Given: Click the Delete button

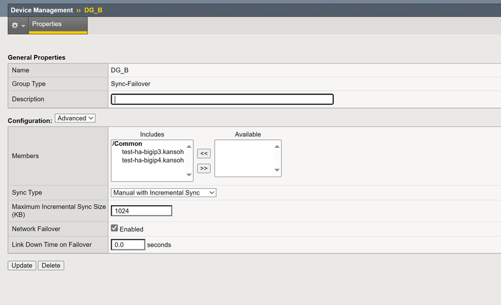Looking at the screenshot, I should click(51, 266).
